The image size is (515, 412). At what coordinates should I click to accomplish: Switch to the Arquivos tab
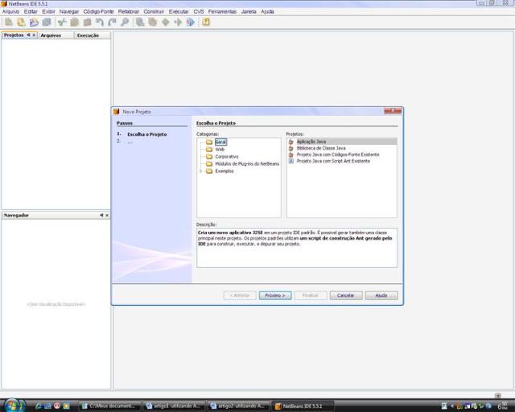pos(51,35)
